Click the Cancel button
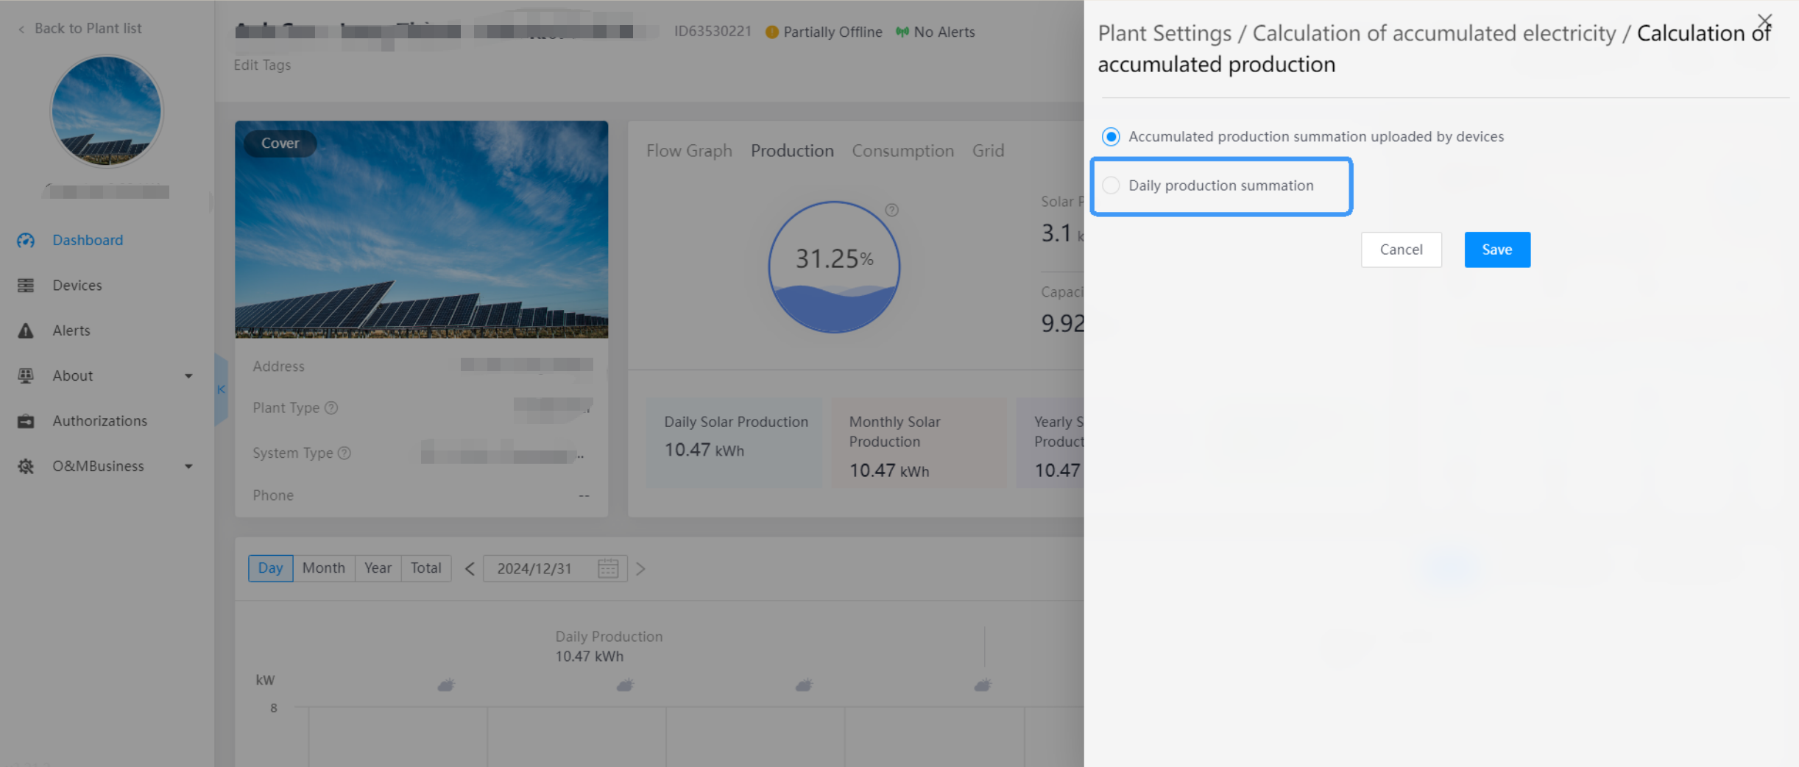The image size is (1799, 767). [x=1401, y=250]
